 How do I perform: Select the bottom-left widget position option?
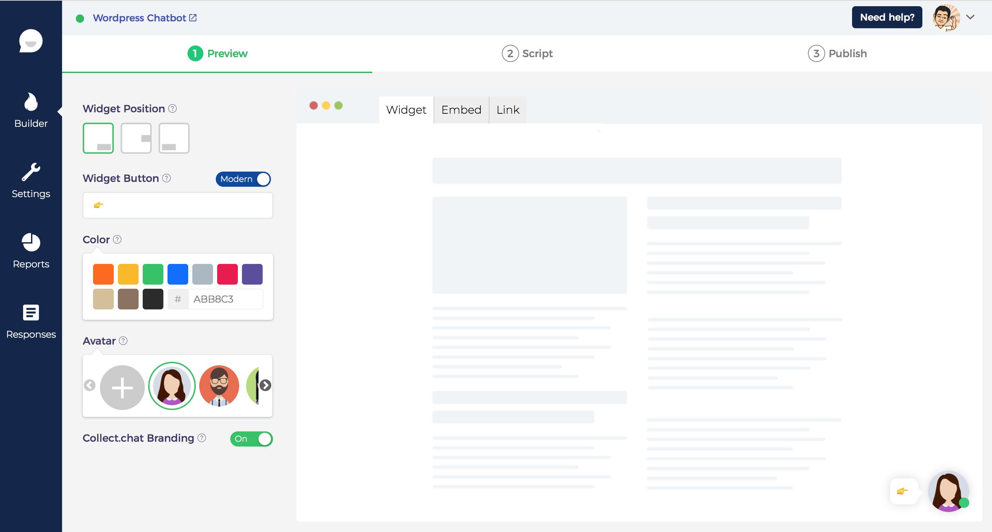coord(174,138)
